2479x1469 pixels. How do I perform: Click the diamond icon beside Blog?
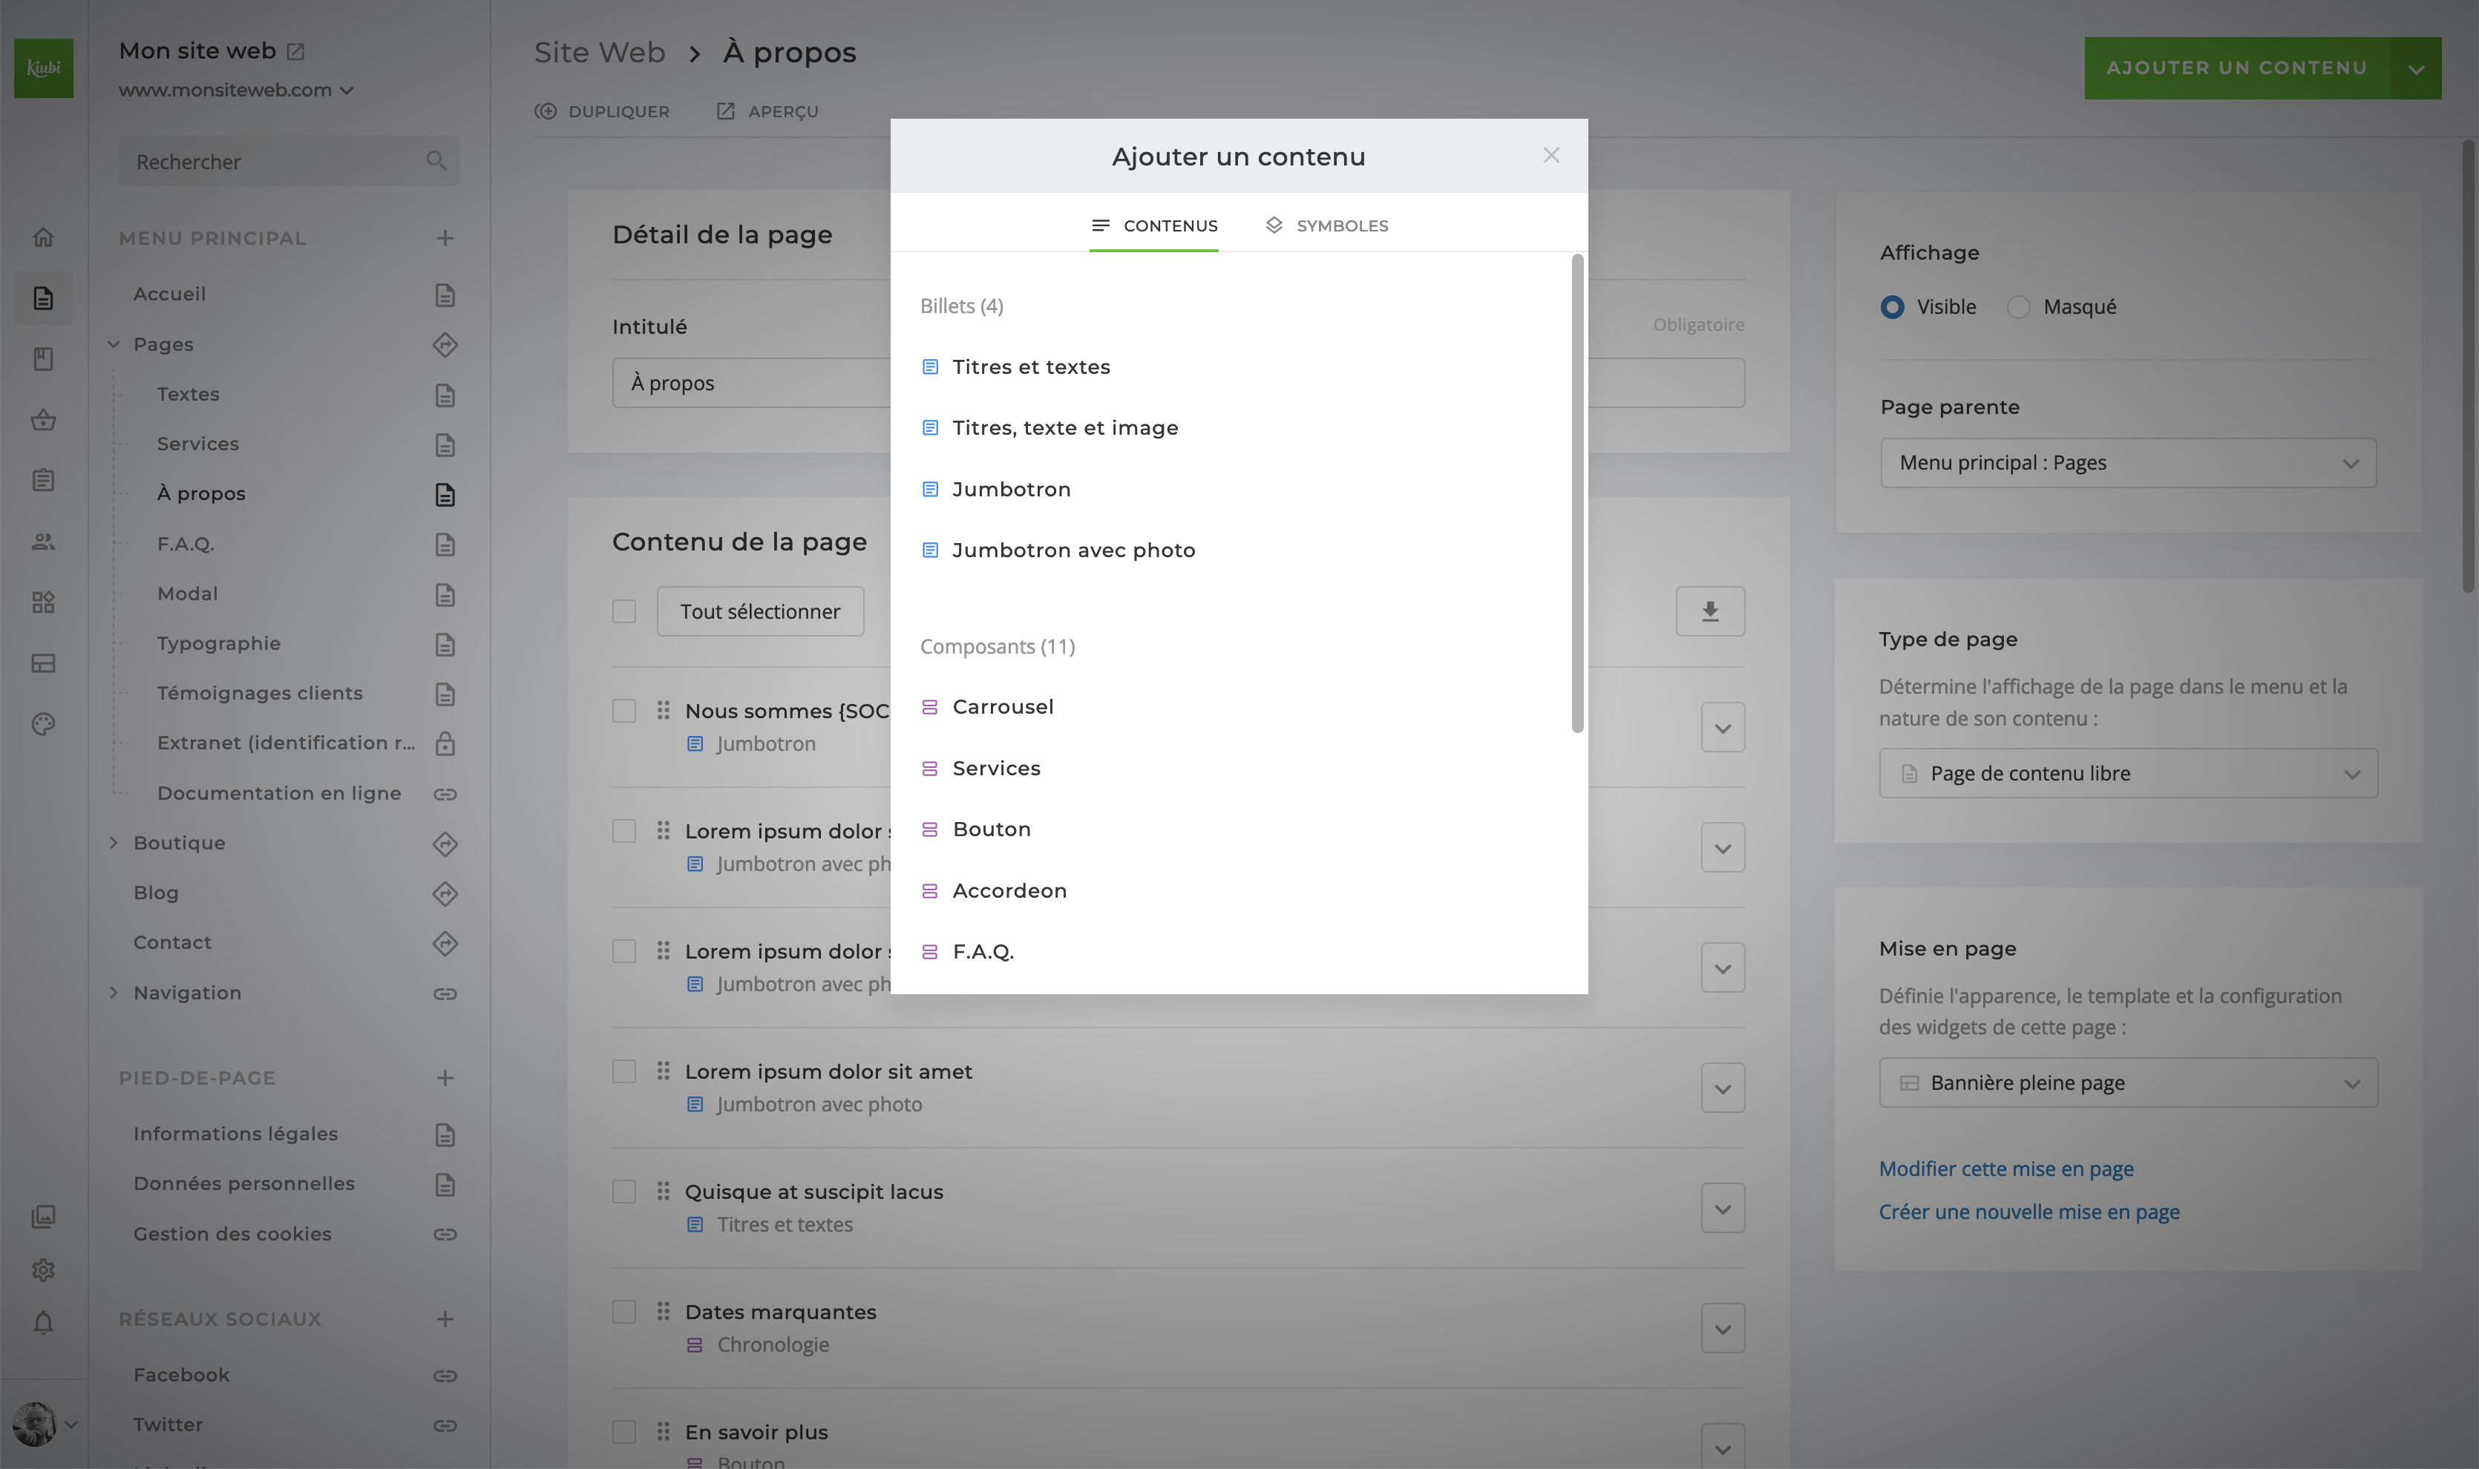(445, 894)
